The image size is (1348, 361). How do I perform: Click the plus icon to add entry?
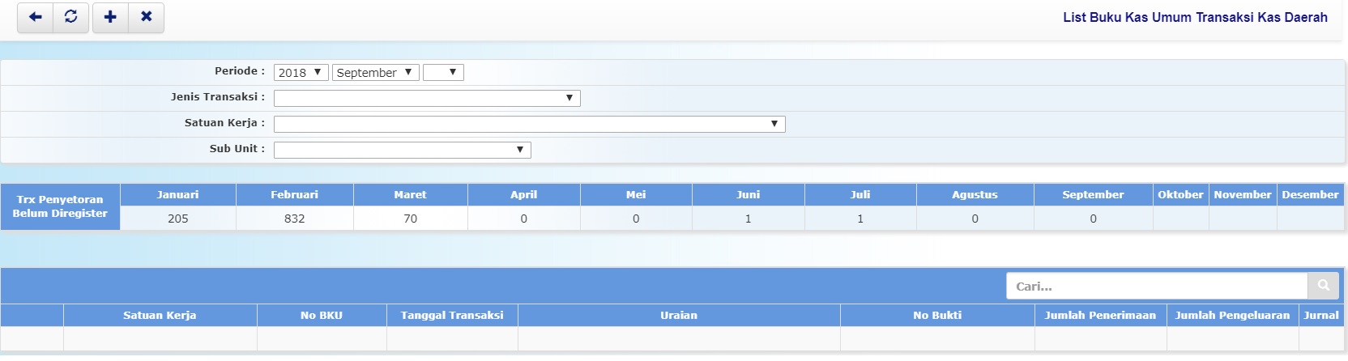click(x=111, y=17)
